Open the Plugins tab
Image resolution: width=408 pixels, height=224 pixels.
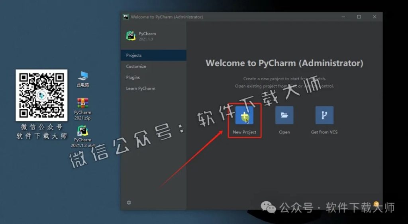(x=153, y=77)
